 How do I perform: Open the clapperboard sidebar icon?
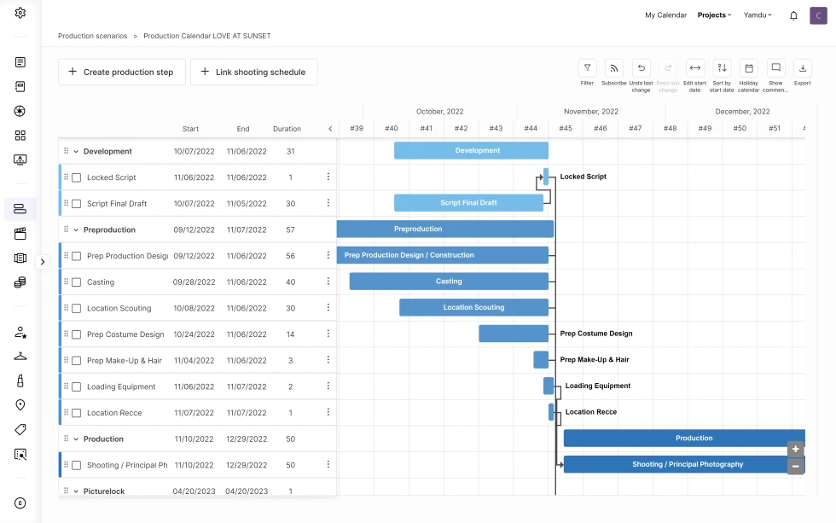point(20,234)
